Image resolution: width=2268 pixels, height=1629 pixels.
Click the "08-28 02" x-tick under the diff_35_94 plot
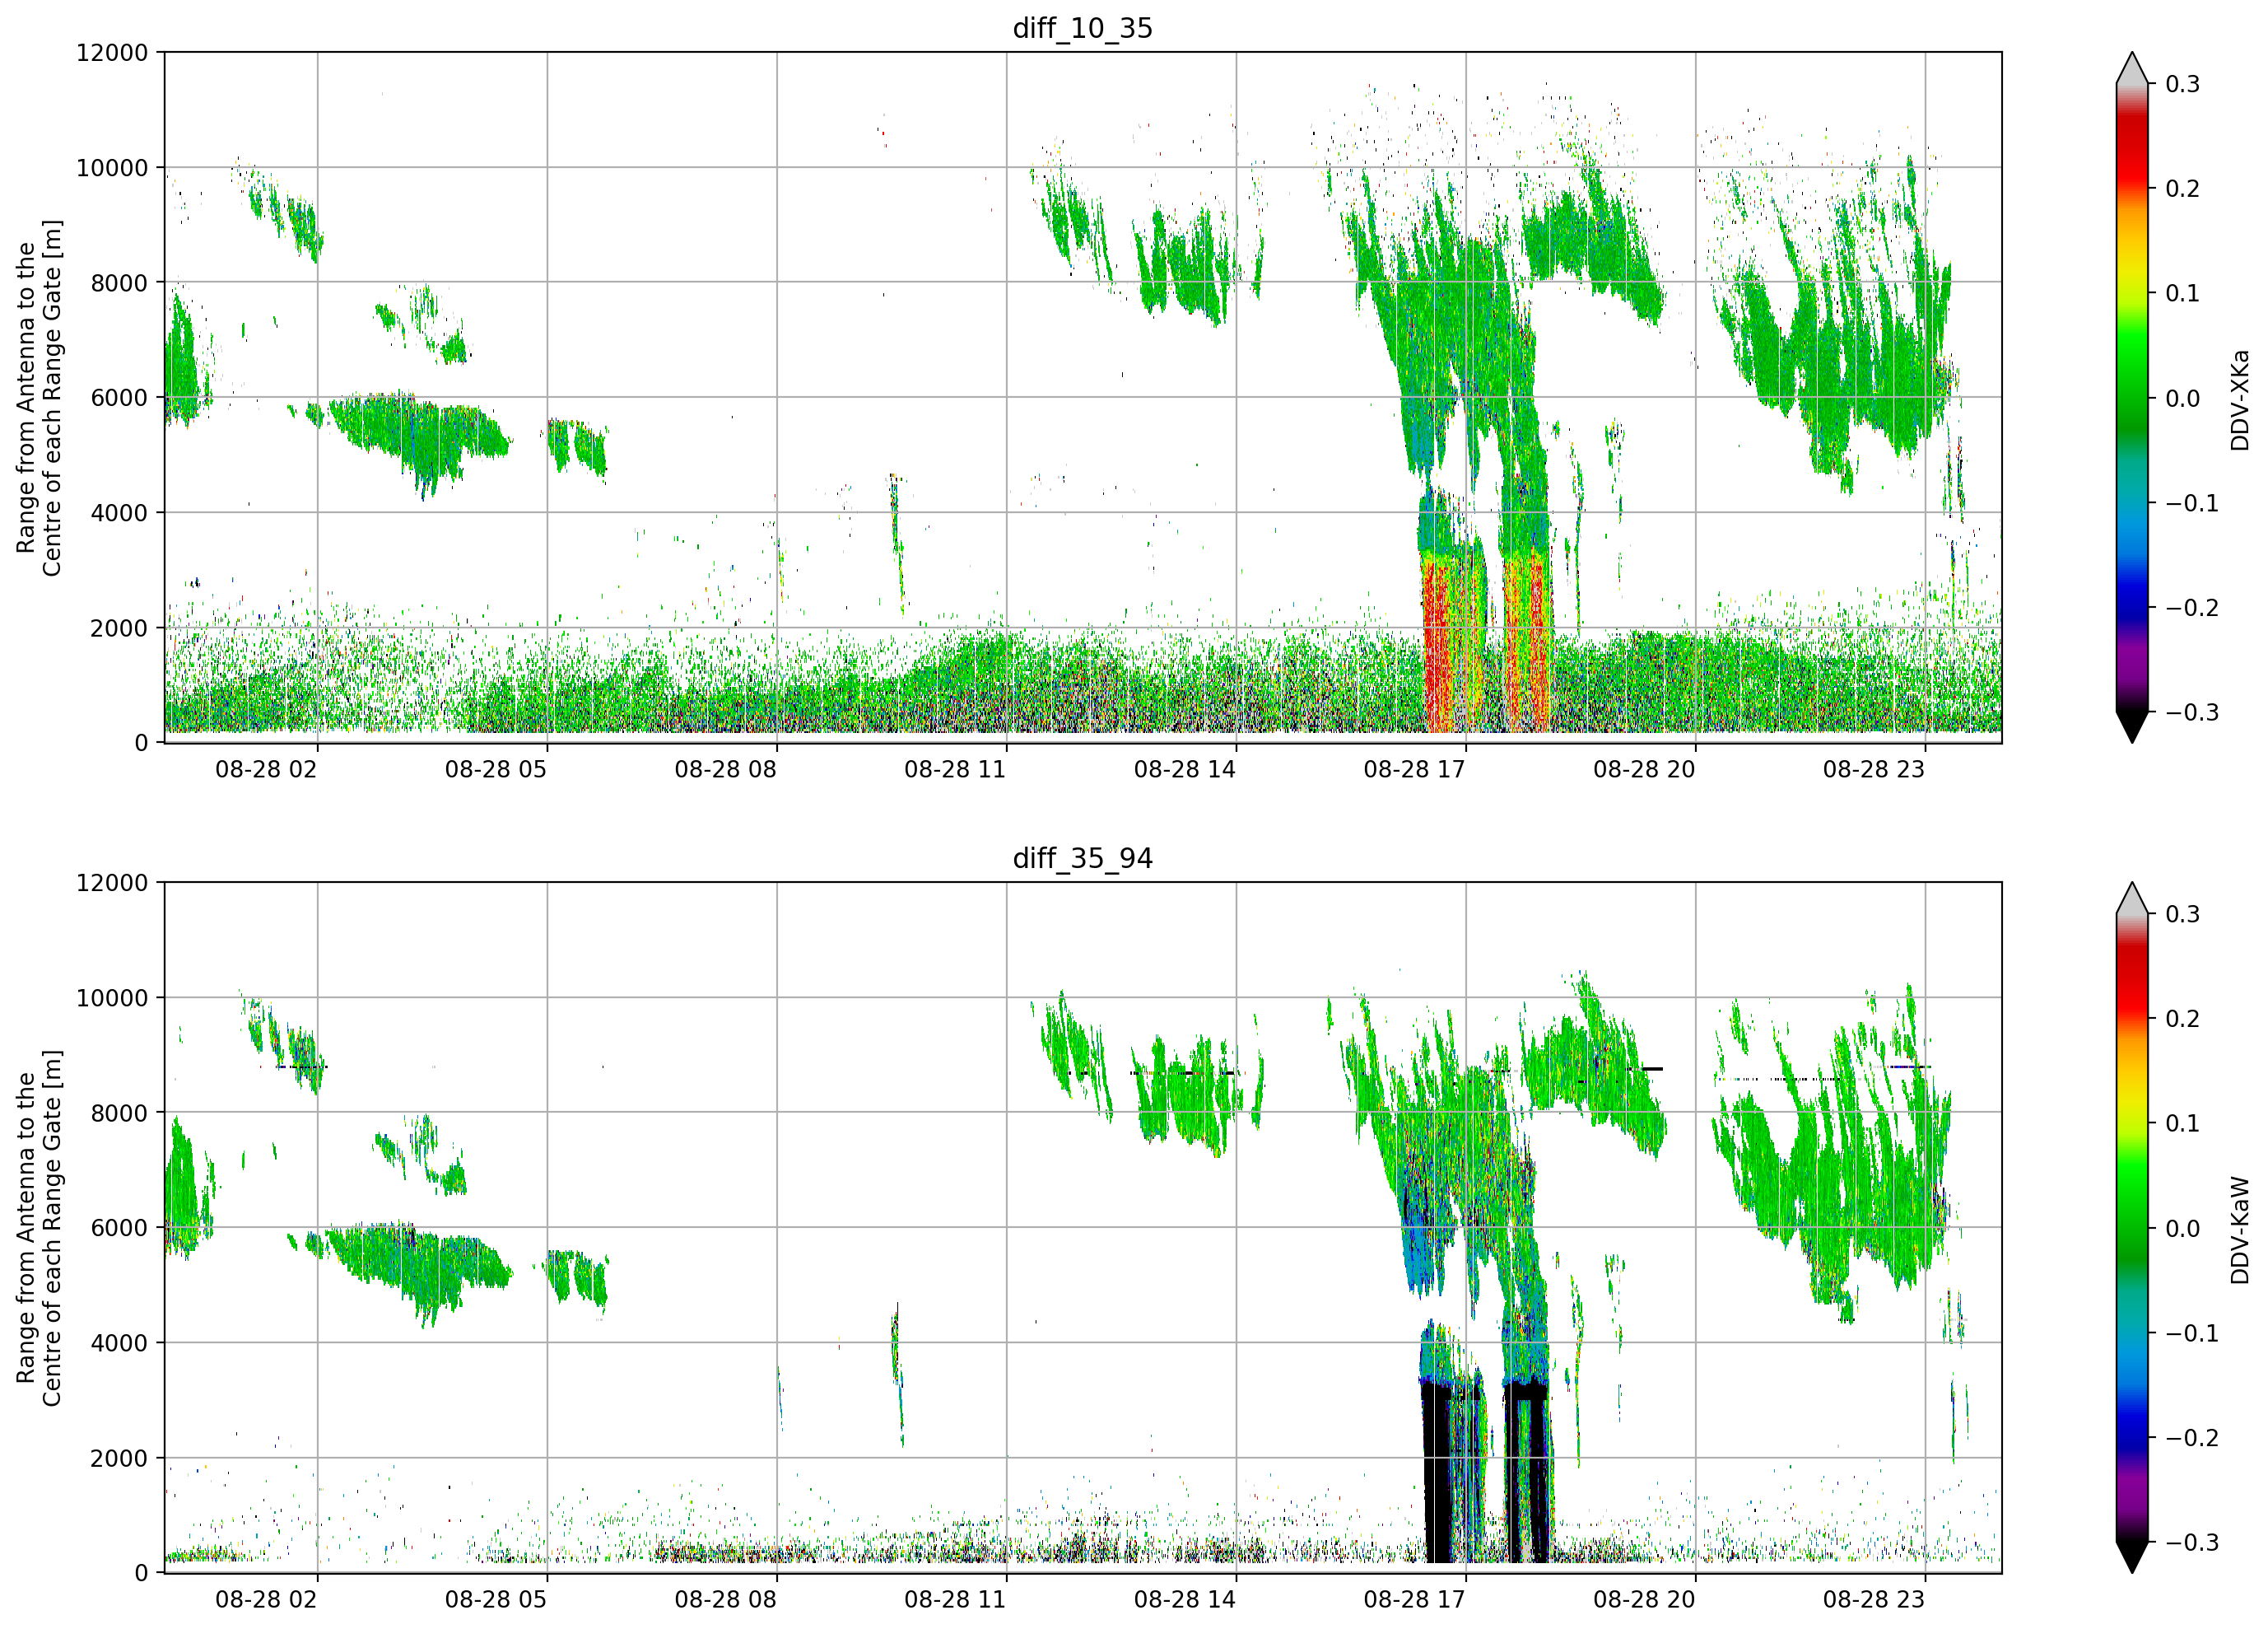266,1600
